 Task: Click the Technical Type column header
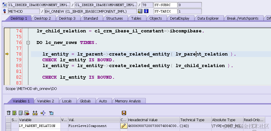196,120
